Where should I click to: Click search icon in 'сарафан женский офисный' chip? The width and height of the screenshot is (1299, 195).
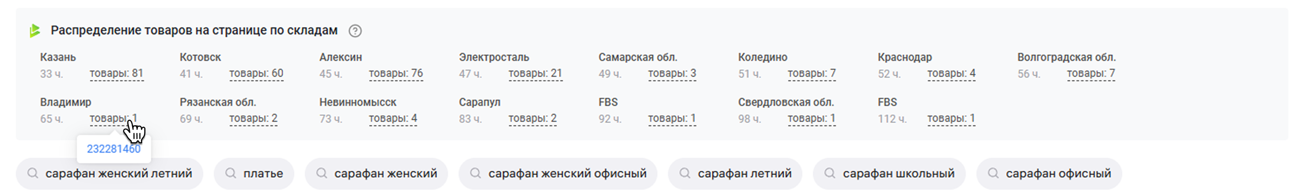[475, 174]
